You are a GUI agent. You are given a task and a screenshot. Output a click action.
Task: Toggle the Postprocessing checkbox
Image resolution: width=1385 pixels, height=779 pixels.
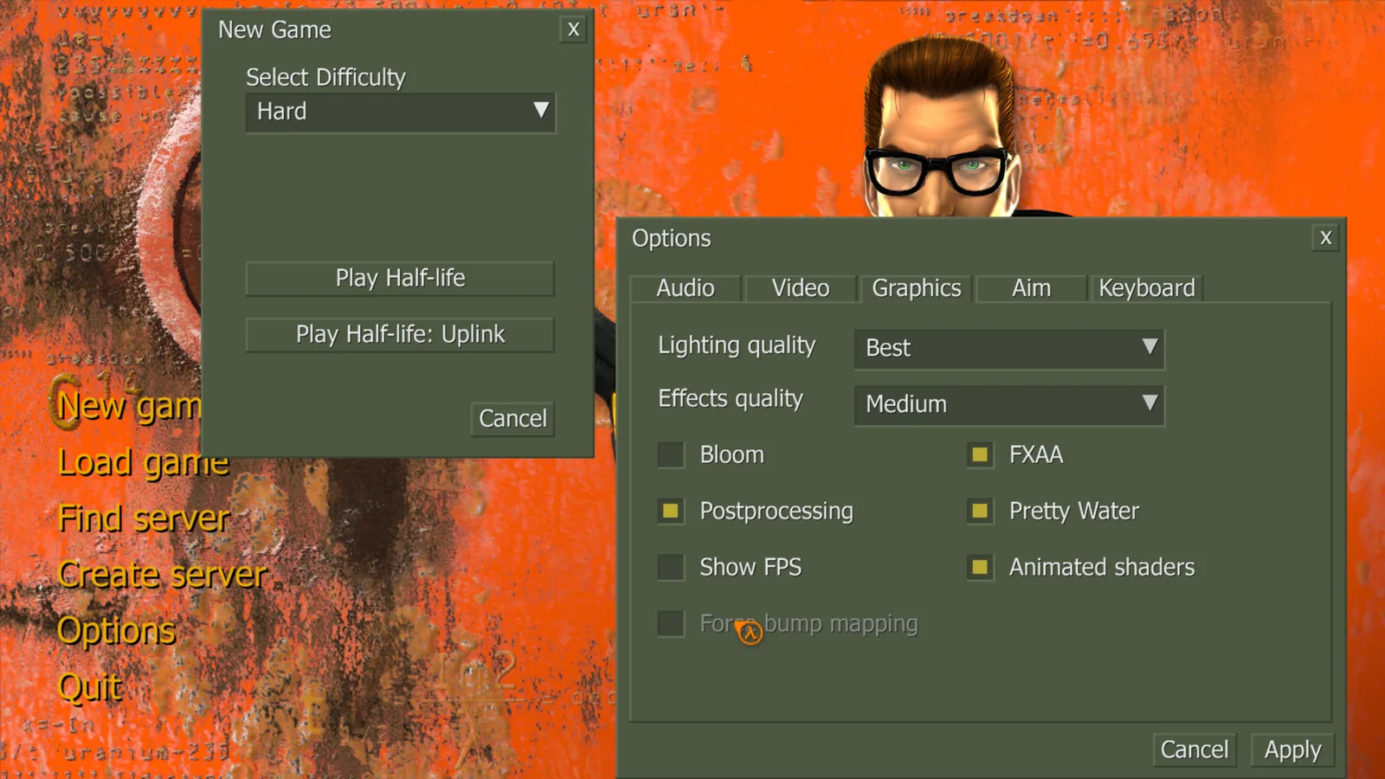pos(671,511)
